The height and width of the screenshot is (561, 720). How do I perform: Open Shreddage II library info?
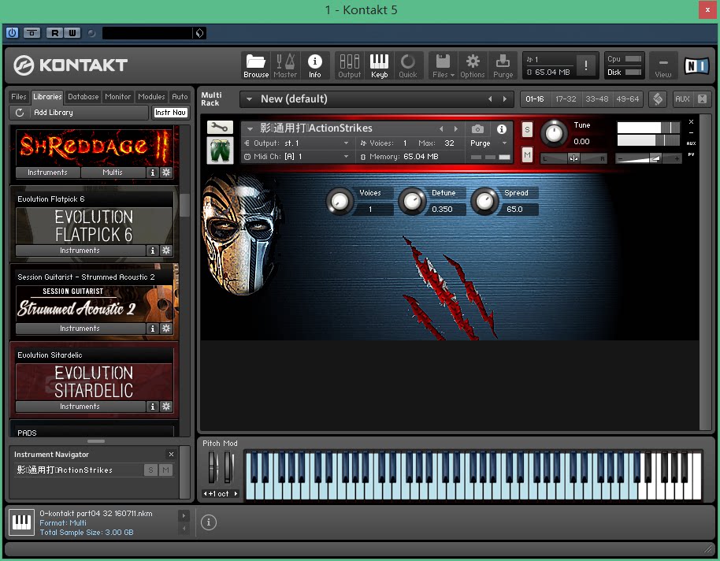(153, 173)
